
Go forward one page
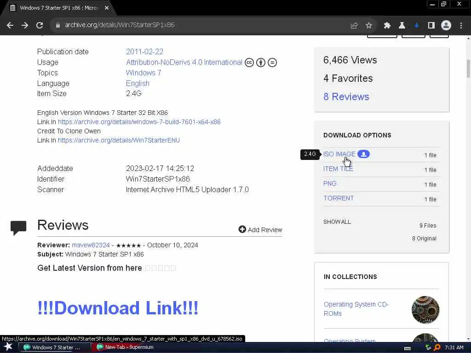coord(25,25)
